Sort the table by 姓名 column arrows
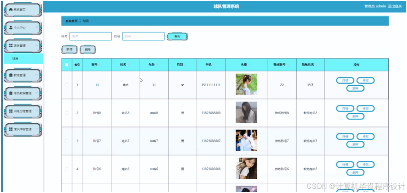Viewport: 407px width, 193px height. click(x=128, y=65)
